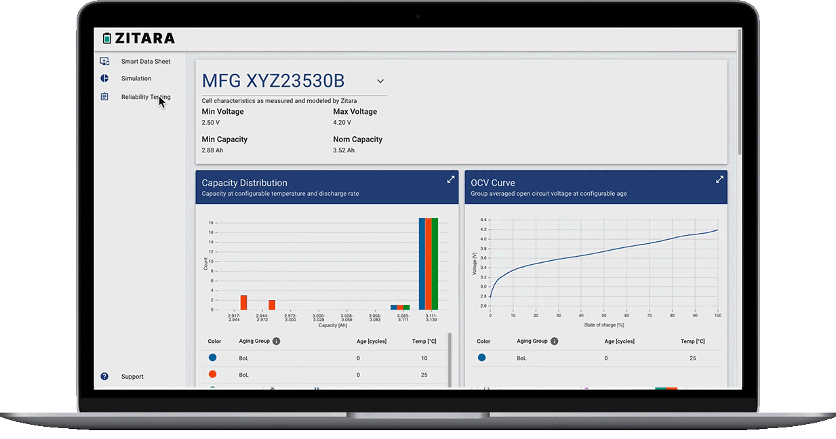Click the Zitara battery logo icon

[106, 38]
